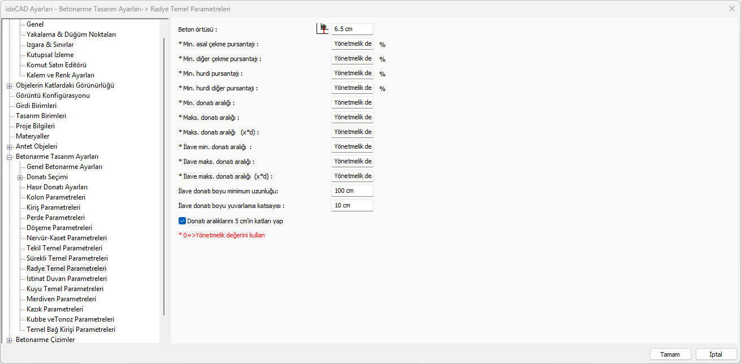The image size is (741, 364).
Task: Click the concrete cover icon beside Beton örtüsü
Action: point(323,29)
